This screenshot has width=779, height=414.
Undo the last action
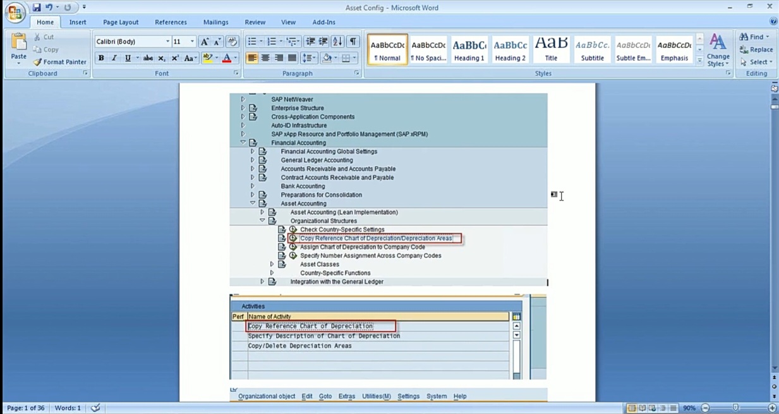(x=49, y=8)
